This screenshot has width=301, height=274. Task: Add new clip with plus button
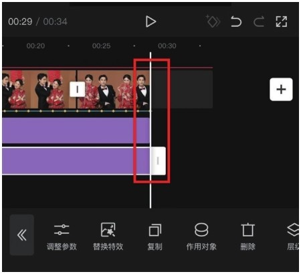281,89
